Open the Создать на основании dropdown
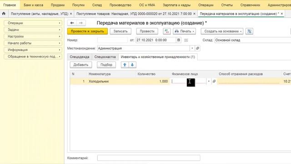The image size is (291, 164). [x=222, y=31]
